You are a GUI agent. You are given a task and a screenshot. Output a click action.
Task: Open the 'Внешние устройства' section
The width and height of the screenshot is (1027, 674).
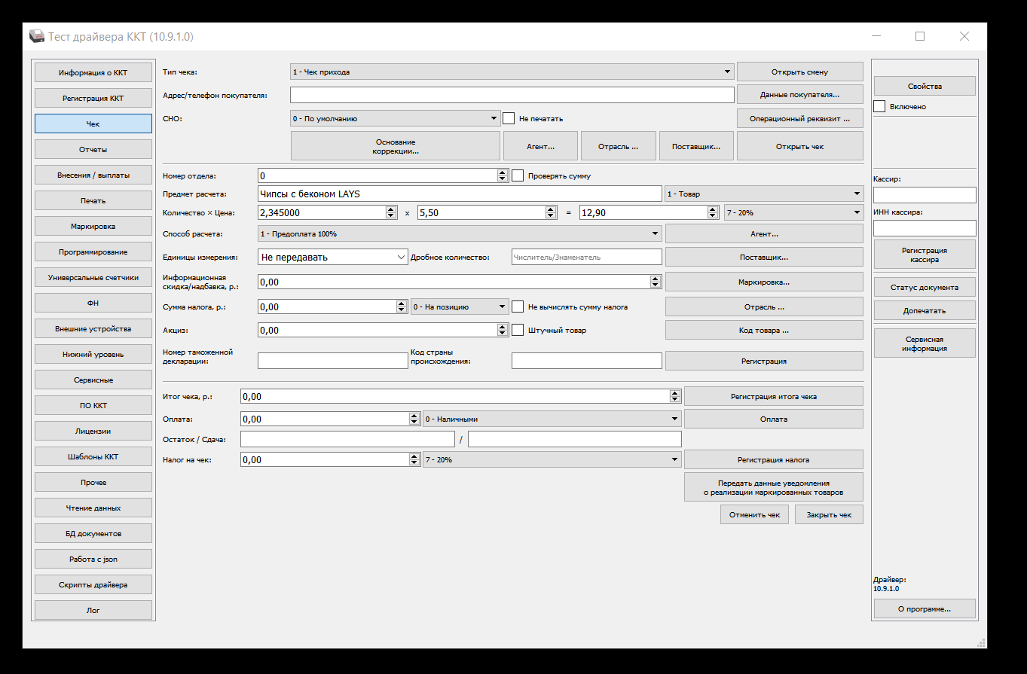tap(93, 328)
